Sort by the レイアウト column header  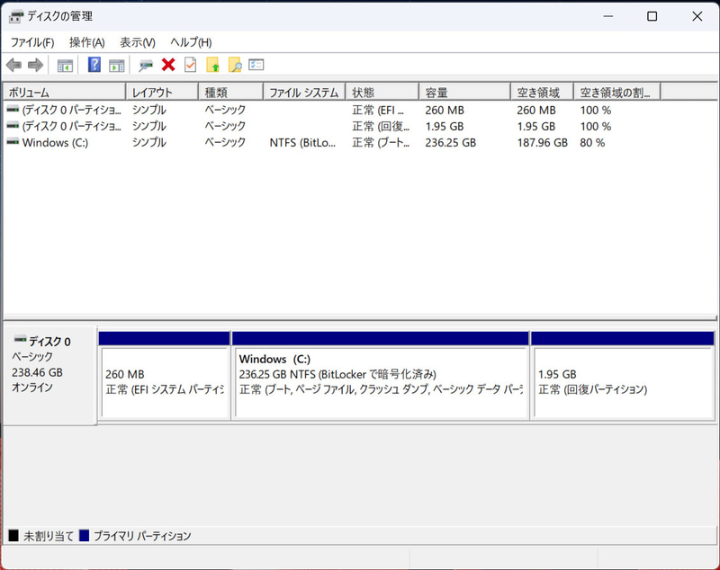click(x=162, y=93)
